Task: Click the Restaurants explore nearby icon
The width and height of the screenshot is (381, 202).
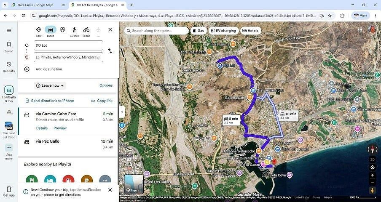Action: 32,179
